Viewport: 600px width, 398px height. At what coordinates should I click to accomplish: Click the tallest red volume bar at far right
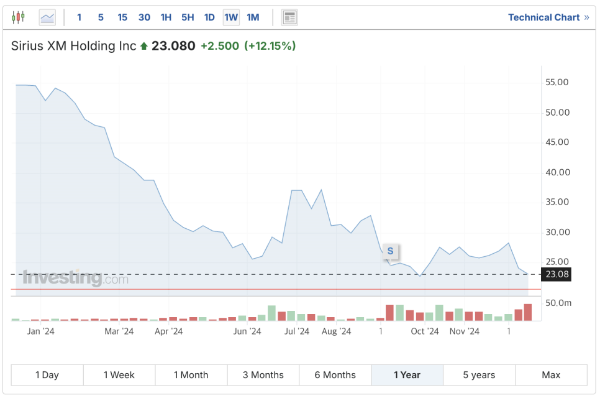tap(528, 312)
